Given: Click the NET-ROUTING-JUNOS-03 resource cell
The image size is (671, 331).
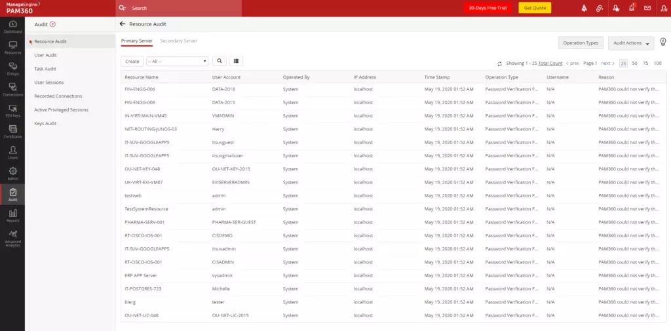Looking at the screenshot, I should pos(151,129).
